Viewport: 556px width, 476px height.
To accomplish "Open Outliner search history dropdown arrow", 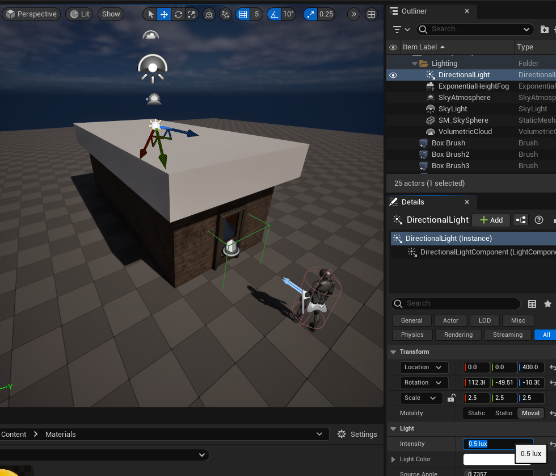I will (x=526, y=30).
